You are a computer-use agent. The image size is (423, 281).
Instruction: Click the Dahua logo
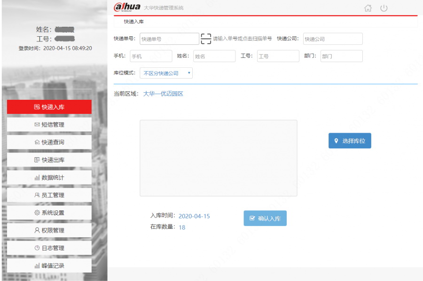tap(127, 7)
